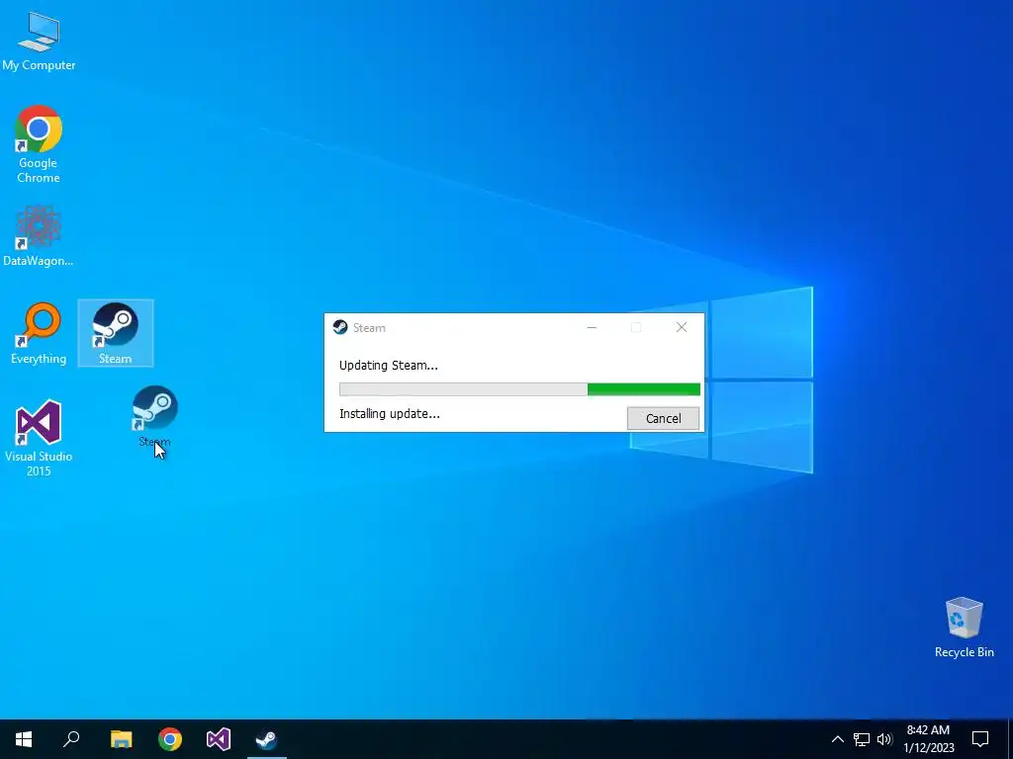Select the Google Chrome desktop shortcut
1013x759 pixels.
(x=39, y=143)
